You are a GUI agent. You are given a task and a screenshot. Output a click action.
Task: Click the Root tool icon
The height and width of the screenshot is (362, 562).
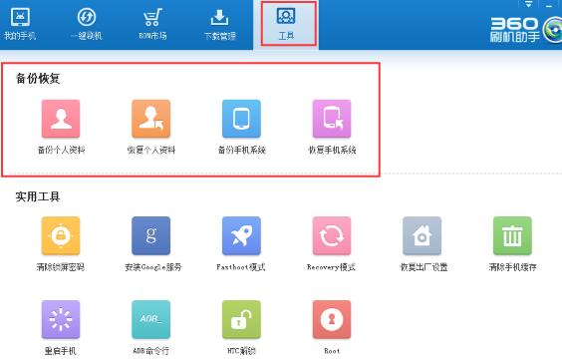pyautogui.click(x=332, y=320)
